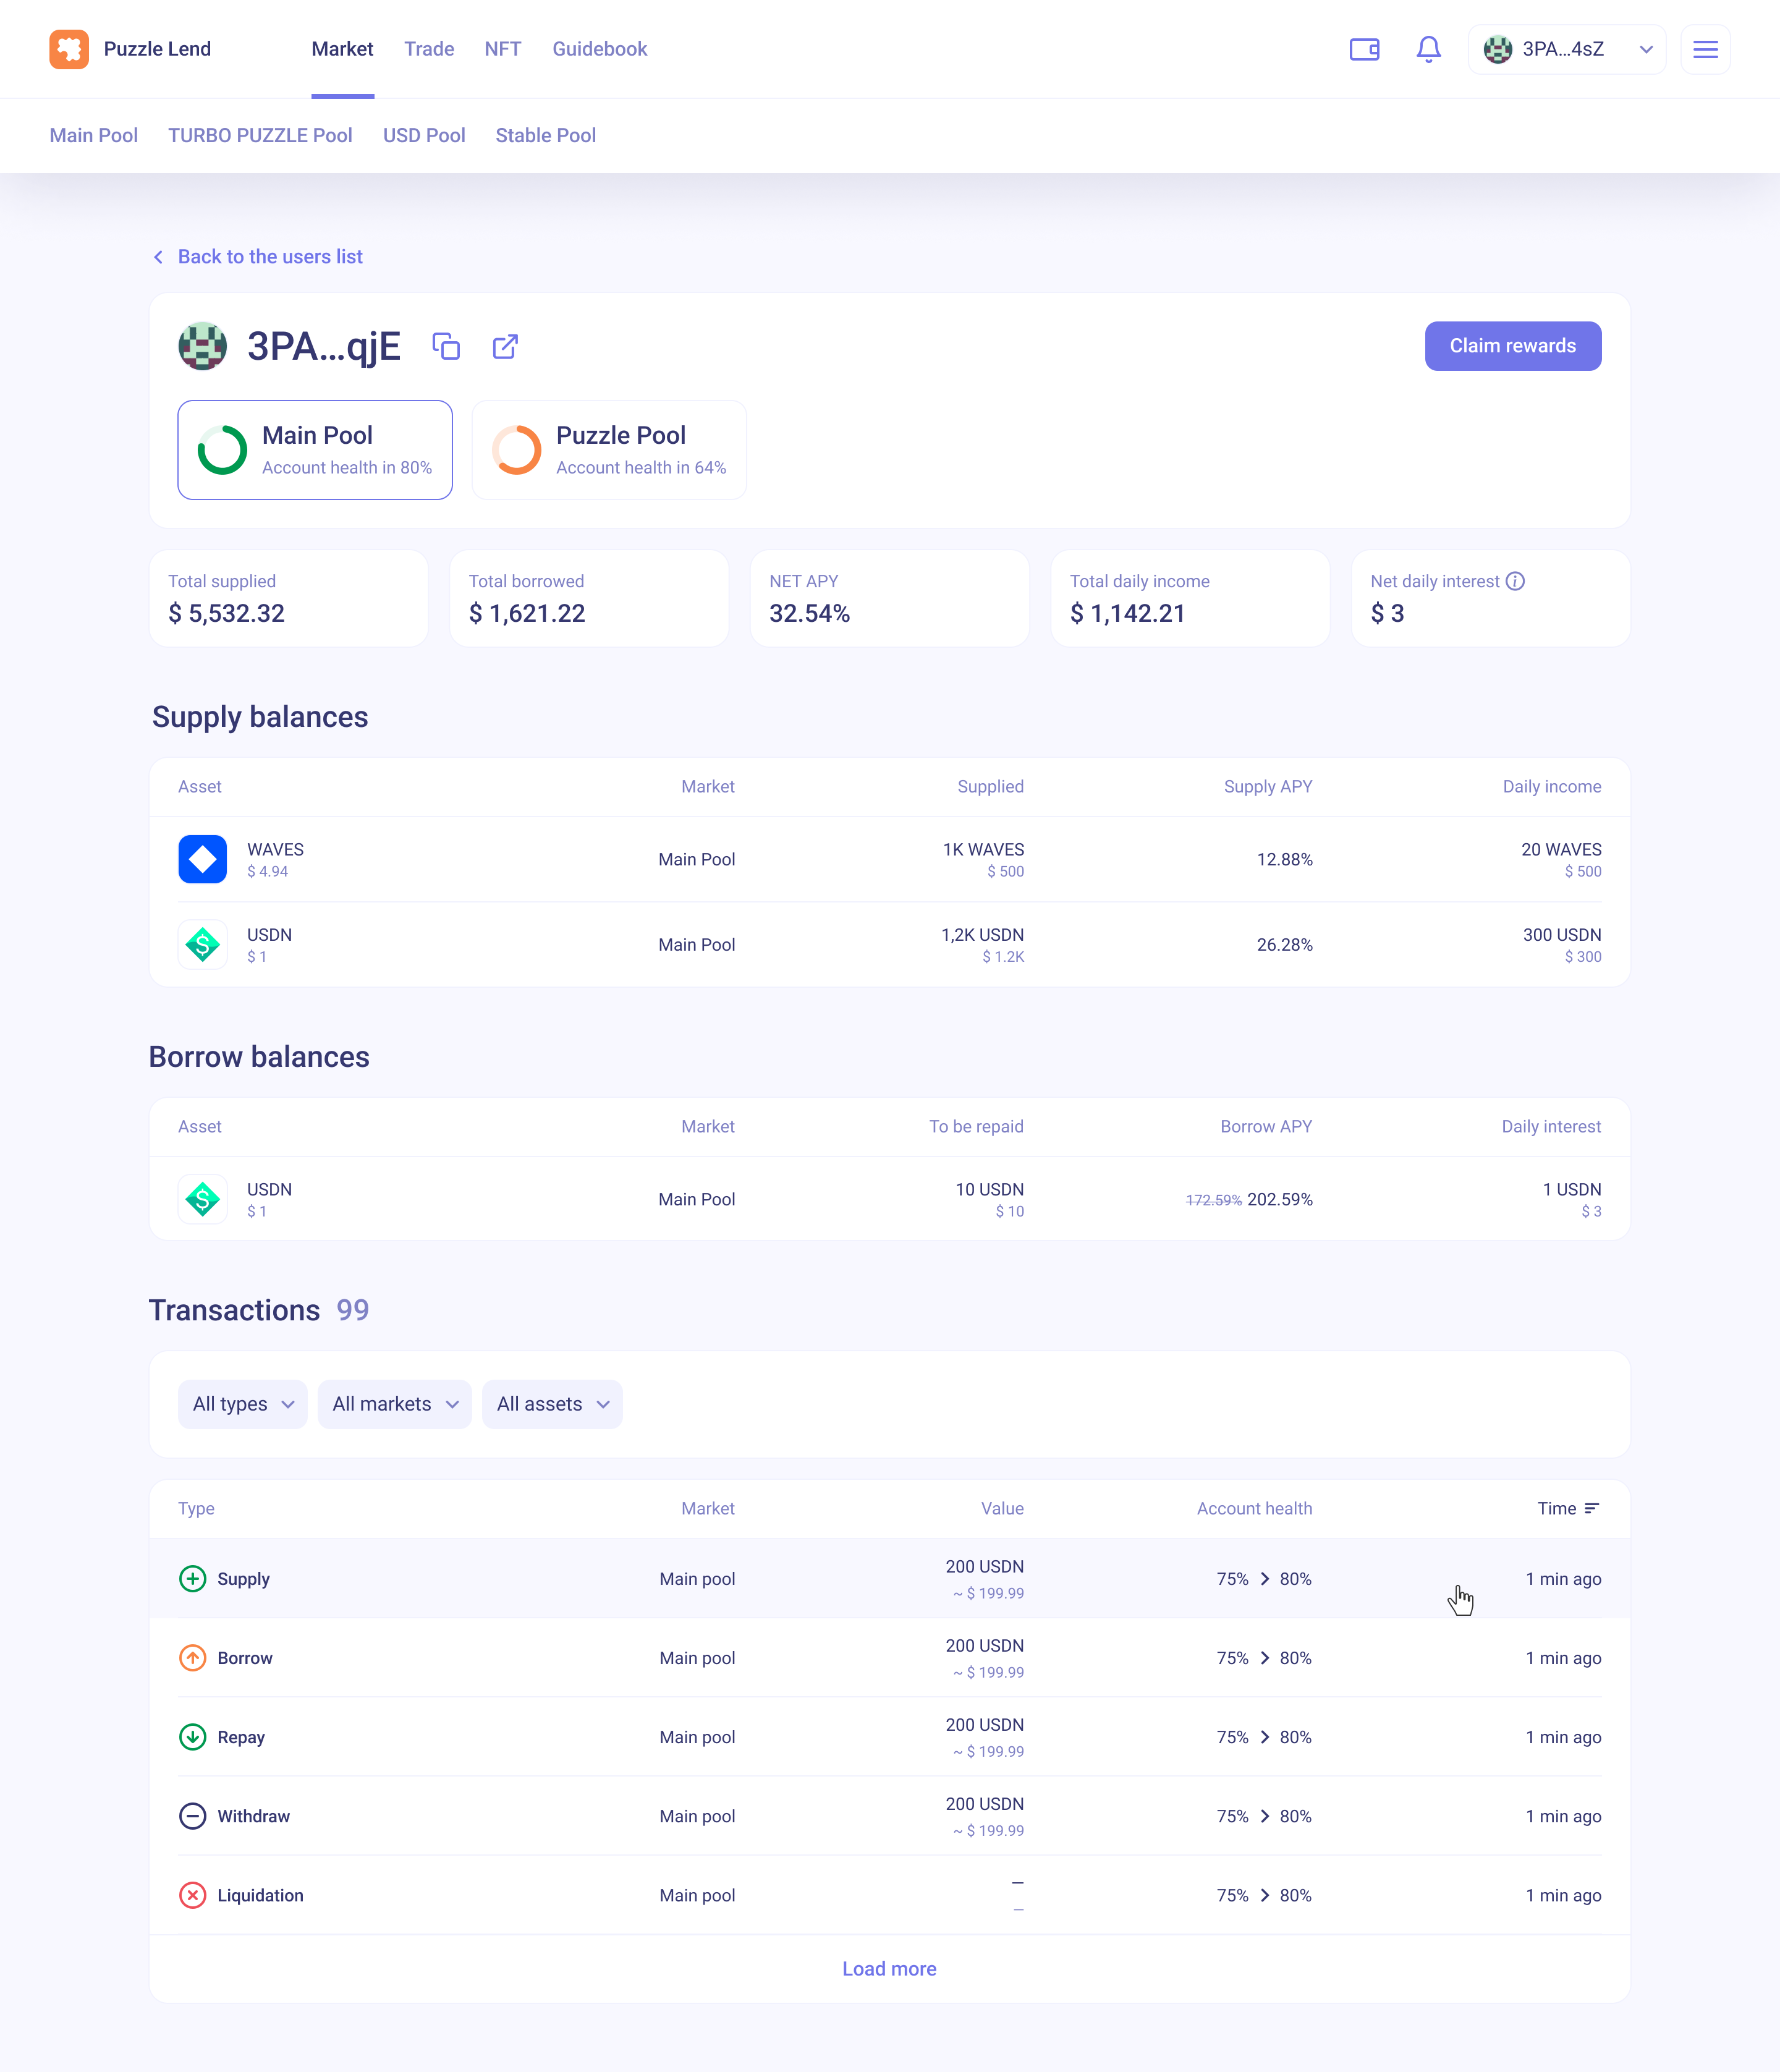This screenshot has width=1780, height=2072.
Task: Sort transactions by Time icon
Action: [1592, 1508]
